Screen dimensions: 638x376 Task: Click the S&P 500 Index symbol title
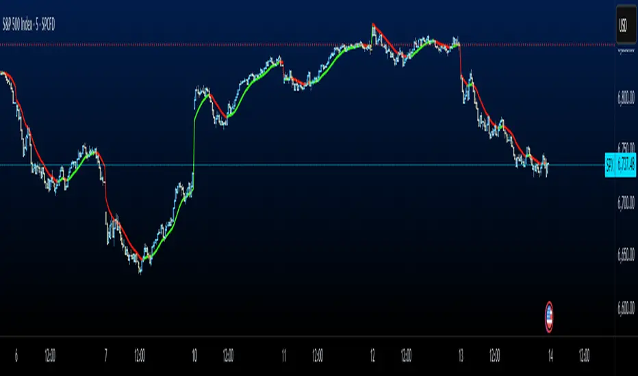29,25
